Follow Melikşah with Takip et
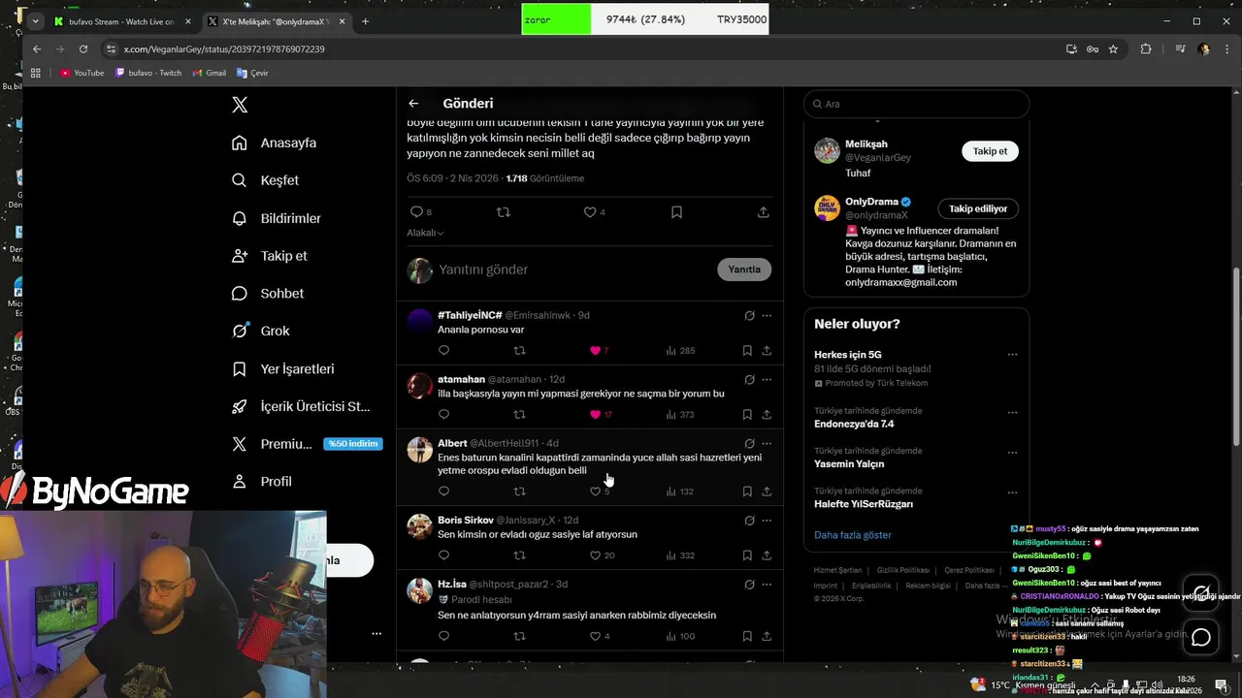This screenshot has width=1242, height=698. 990,151
